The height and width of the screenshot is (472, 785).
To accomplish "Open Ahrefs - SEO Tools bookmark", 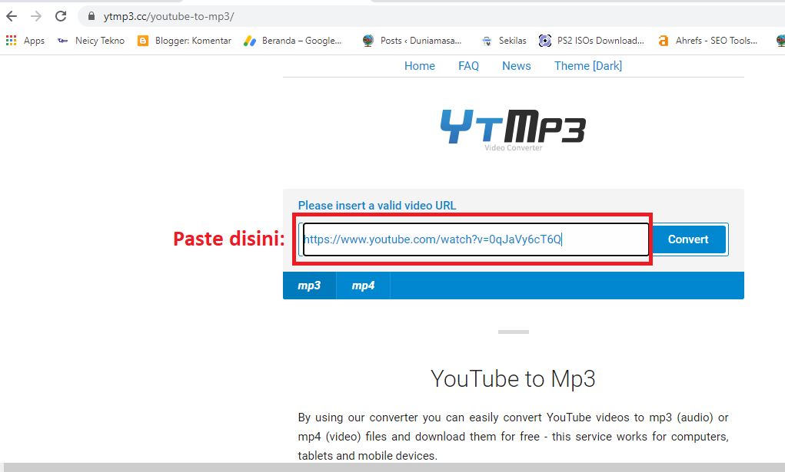I will [717, 41].
